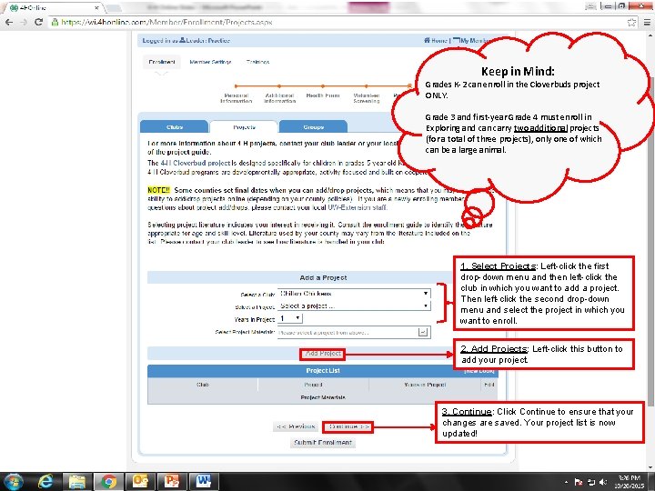Click the Add Project button
This screenshot has height=491, width=655.
(323, 354)
